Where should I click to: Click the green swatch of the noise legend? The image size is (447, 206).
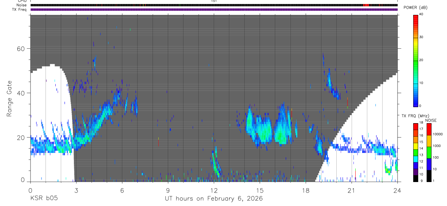(x=429, y=152)
